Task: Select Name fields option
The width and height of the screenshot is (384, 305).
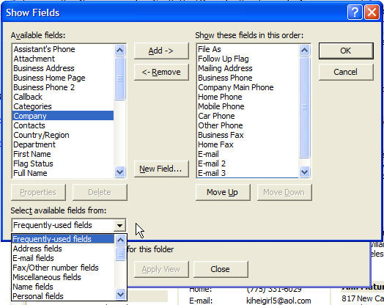Action: pyautogui.click(x=33, y=287)
